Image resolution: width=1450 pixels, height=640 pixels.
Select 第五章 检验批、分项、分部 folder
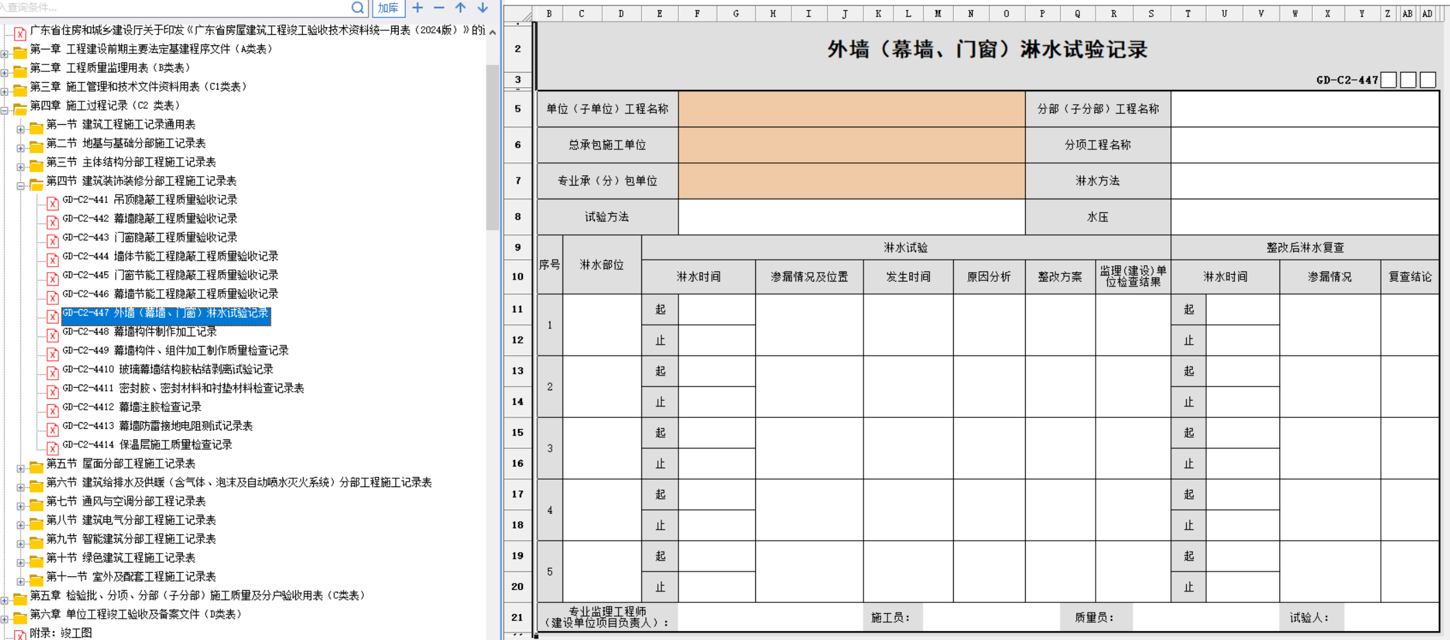click(197, 595)
